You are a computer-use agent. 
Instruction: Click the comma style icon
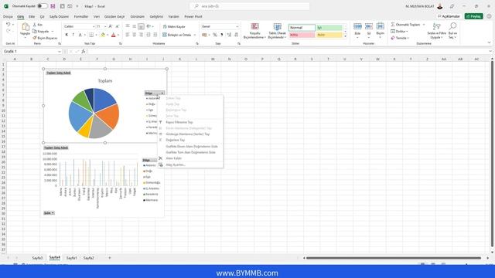[222, 35]
